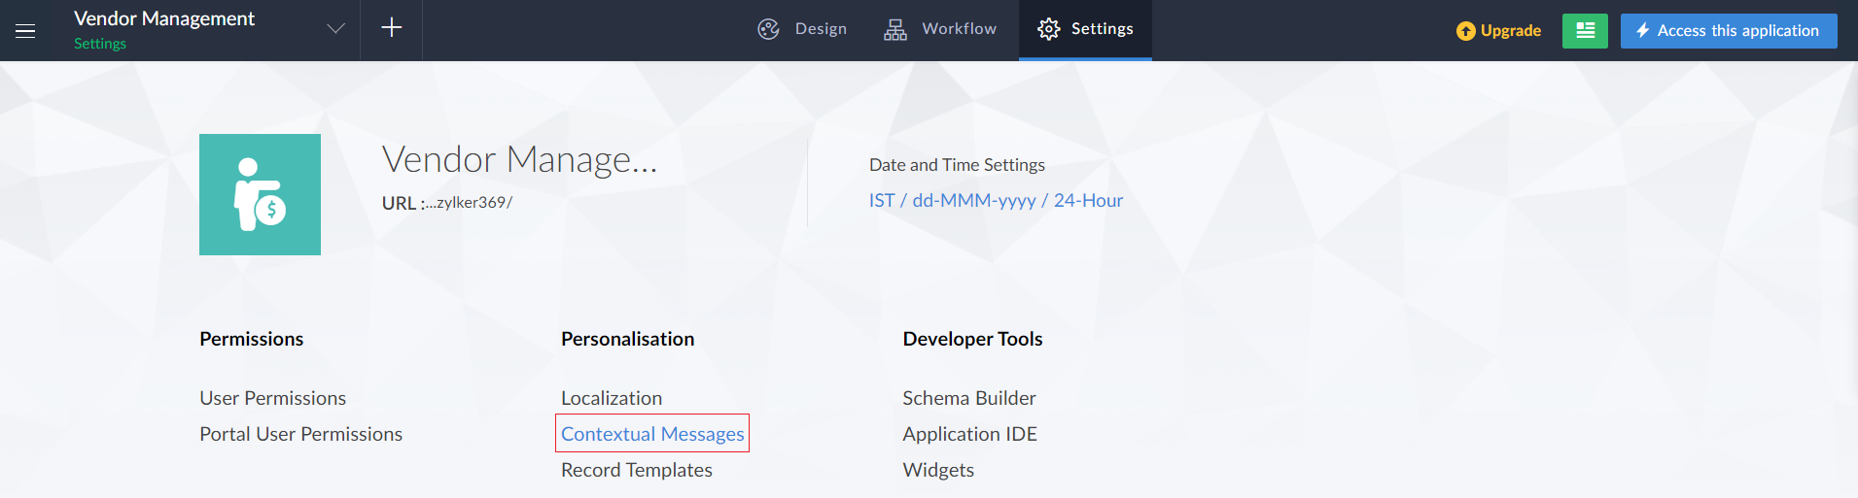Click the URL ...zylker369/ text

click(x=447, y=203)
